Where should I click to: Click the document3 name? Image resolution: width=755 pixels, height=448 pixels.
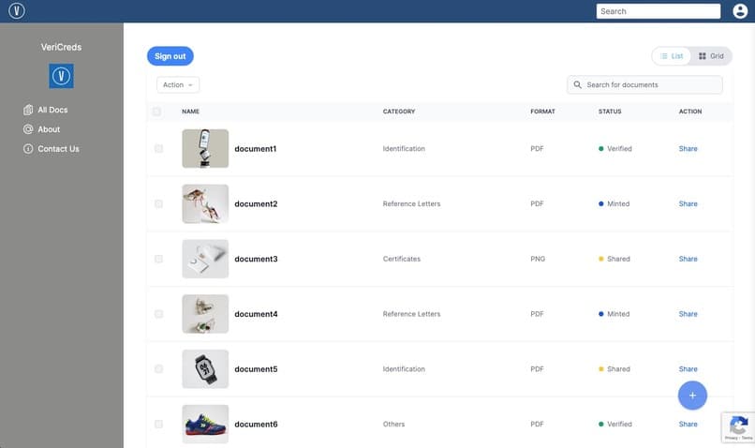click(256, 259)
